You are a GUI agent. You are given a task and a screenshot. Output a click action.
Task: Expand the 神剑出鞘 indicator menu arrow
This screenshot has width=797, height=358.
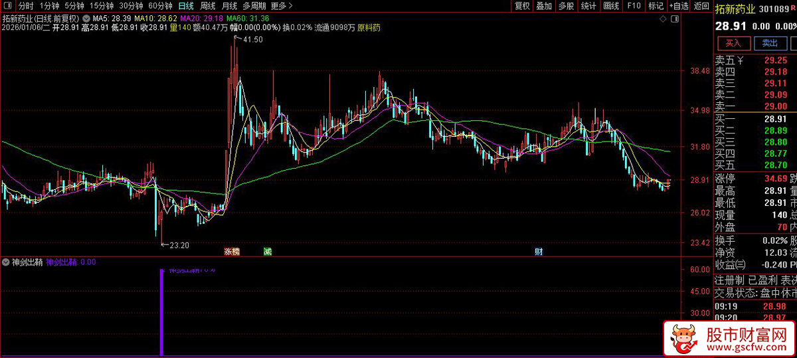click(x=6, y=262)
